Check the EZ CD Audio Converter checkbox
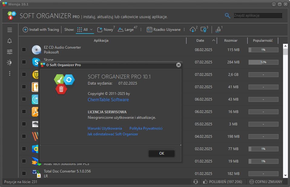The width and height of the screenshot is (290, 187). 24,50
